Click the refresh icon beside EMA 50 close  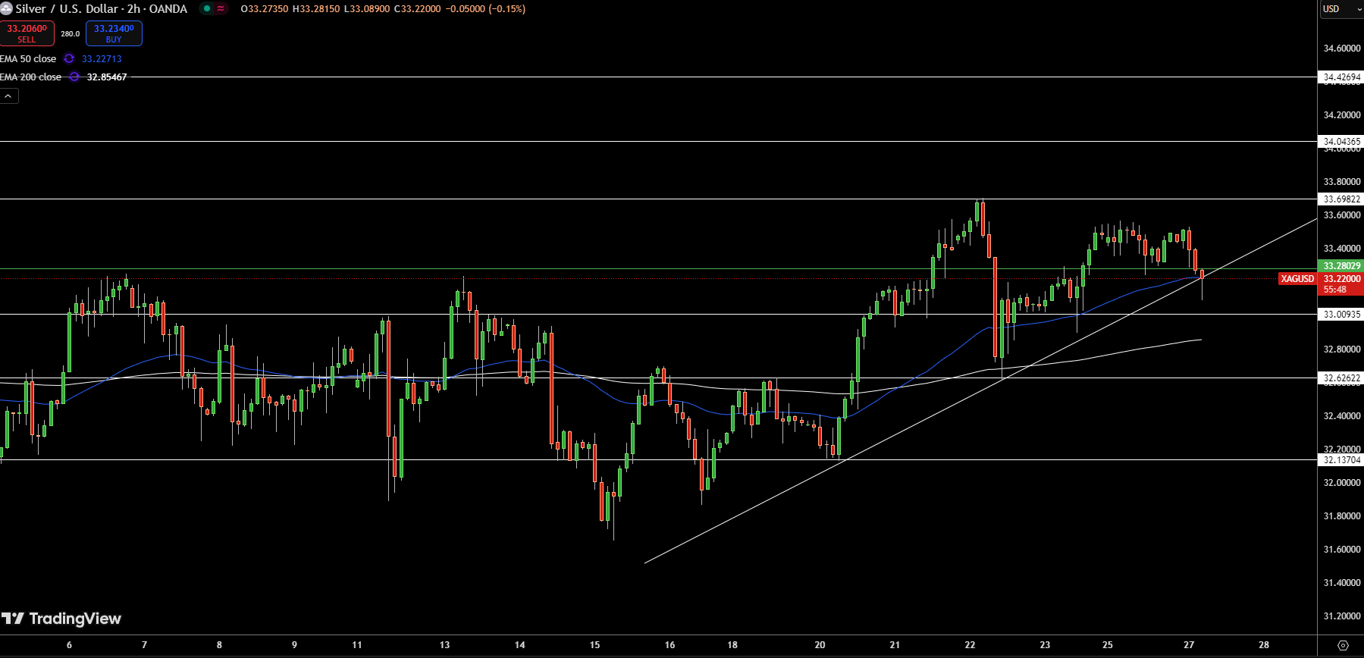click(69, 58)
